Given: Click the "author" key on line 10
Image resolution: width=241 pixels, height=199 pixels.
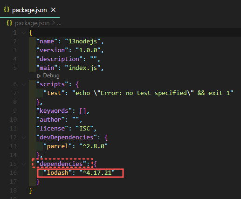Looking at the screenshot, I should 50,120.
